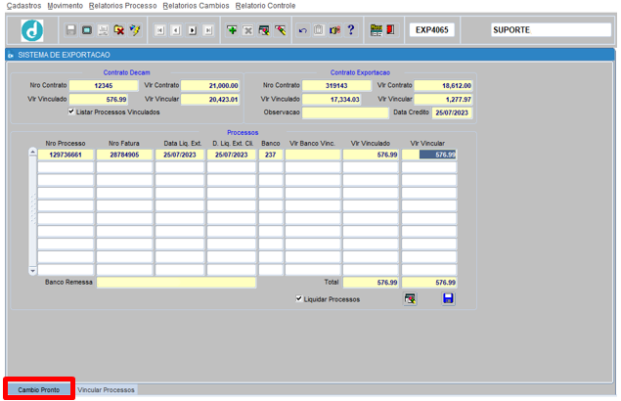
Task: Click the grey X delete record icon
Action: (248, 30)
